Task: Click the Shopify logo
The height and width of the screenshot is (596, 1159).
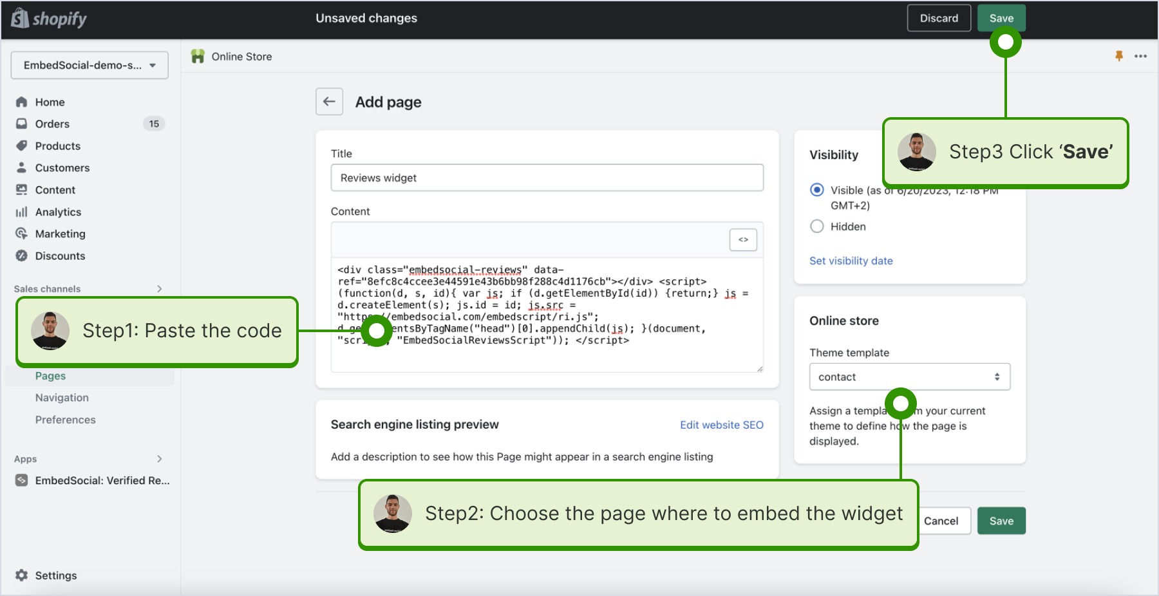Action: [49, 18]
